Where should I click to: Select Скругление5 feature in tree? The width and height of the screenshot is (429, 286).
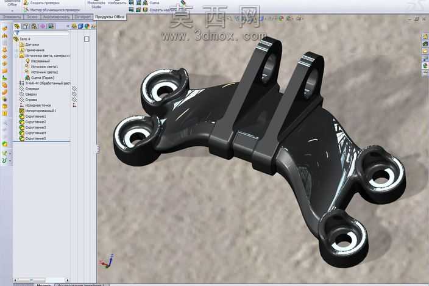[x=35, y=138]
